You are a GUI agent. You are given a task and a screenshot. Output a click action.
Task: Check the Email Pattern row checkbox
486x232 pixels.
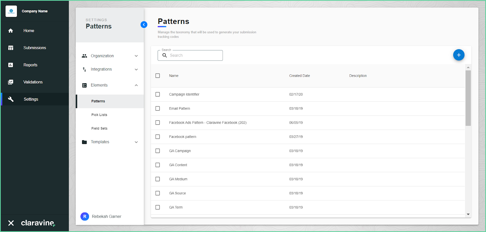pos(158,108)
